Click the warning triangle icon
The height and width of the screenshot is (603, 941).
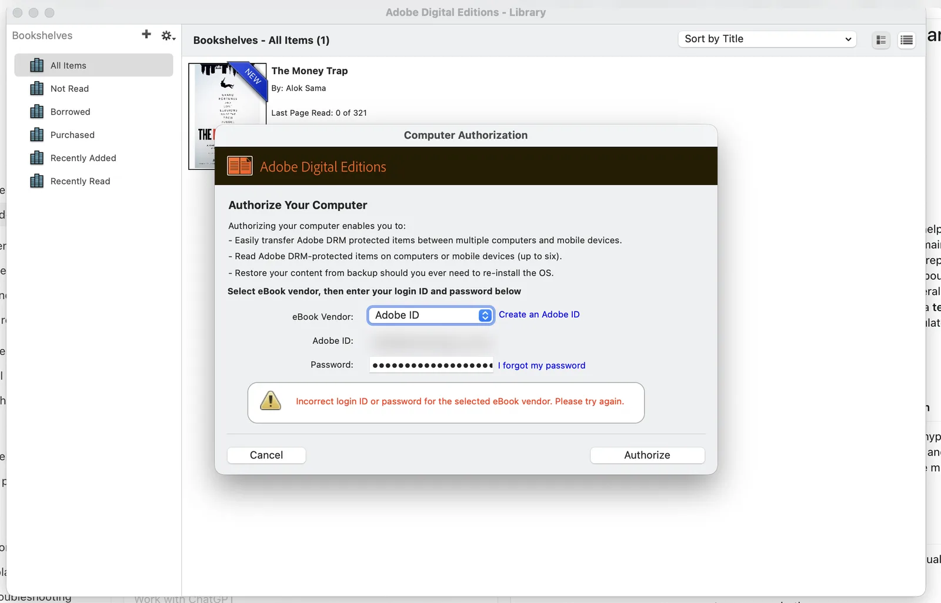(271, 400)
